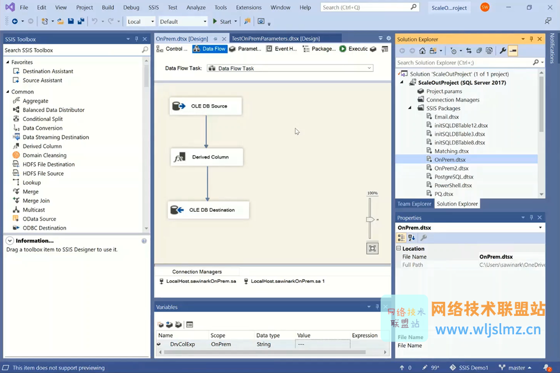Click the Quick Launch Search box
Viewport: 560px width, 373px height.
coord(369,7)
